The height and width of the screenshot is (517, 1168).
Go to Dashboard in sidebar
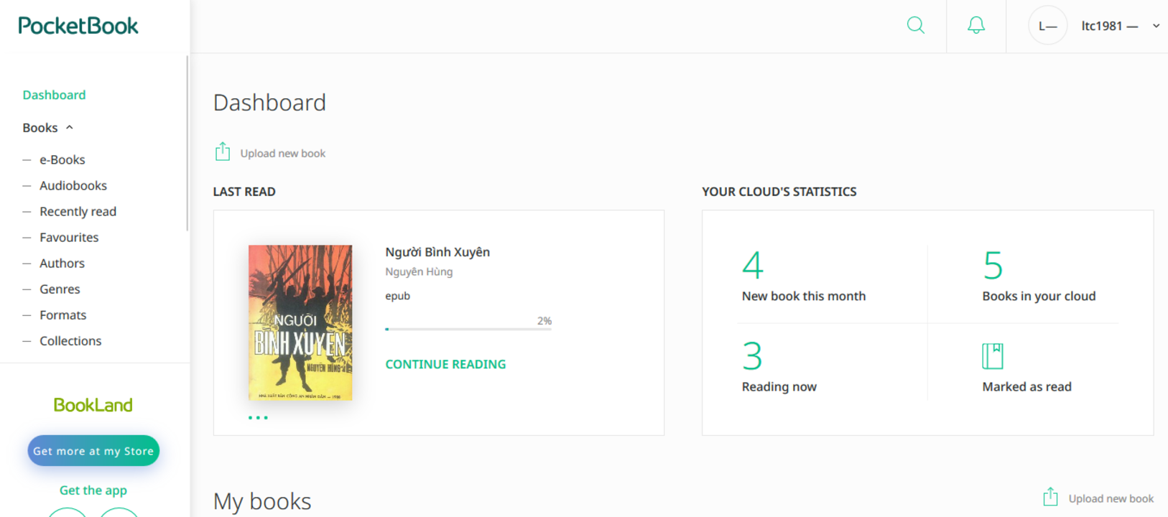54,95
